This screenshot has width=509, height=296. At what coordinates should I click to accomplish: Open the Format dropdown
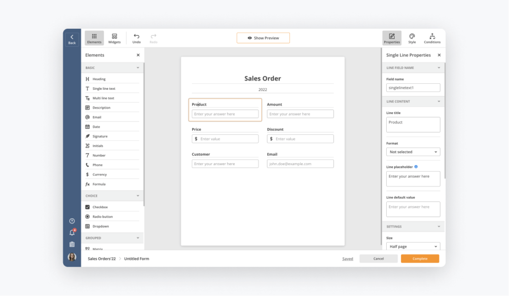(x=413, y=152)
